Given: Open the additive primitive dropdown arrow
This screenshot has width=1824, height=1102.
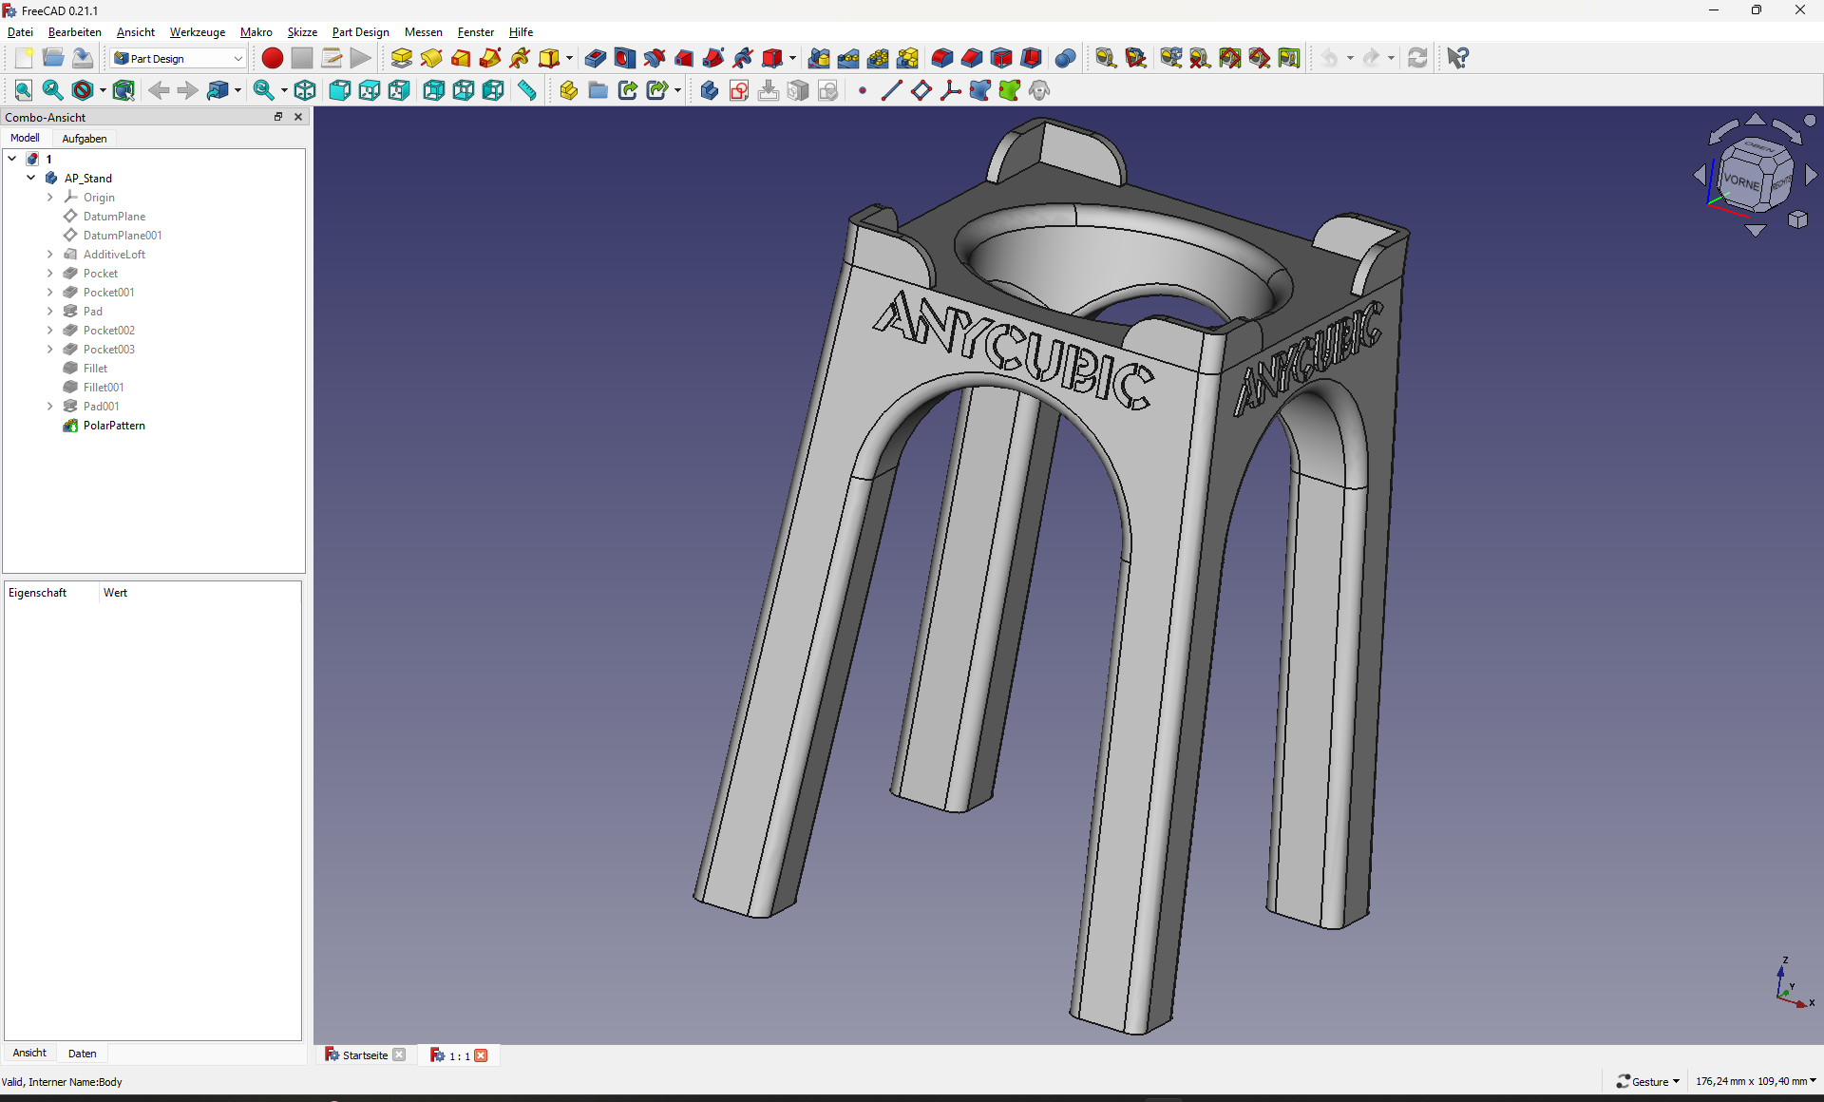Looking at the screenshot, I should click(x=569, y=58).
